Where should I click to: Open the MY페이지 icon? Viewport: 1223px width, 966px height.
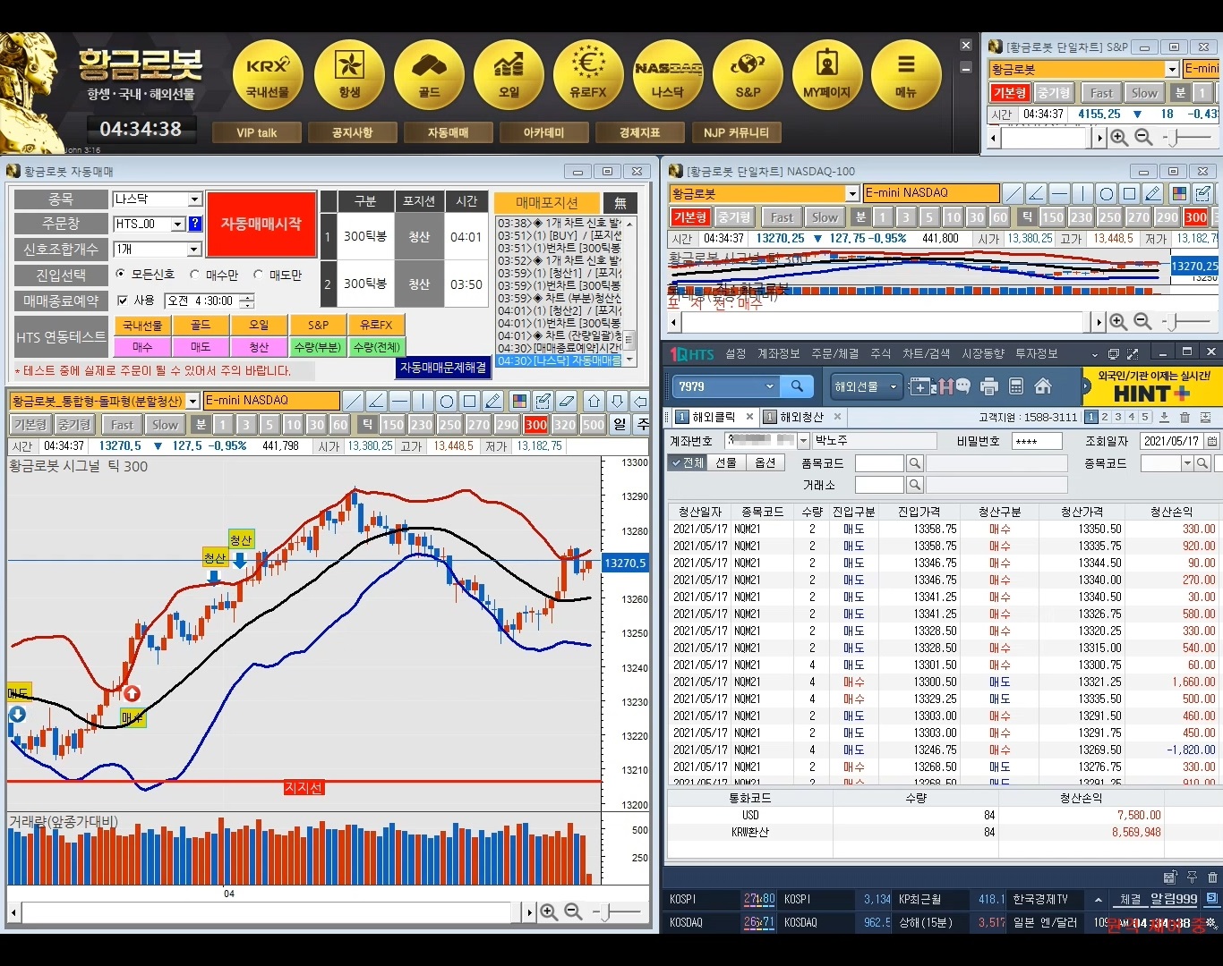(826, 74)
